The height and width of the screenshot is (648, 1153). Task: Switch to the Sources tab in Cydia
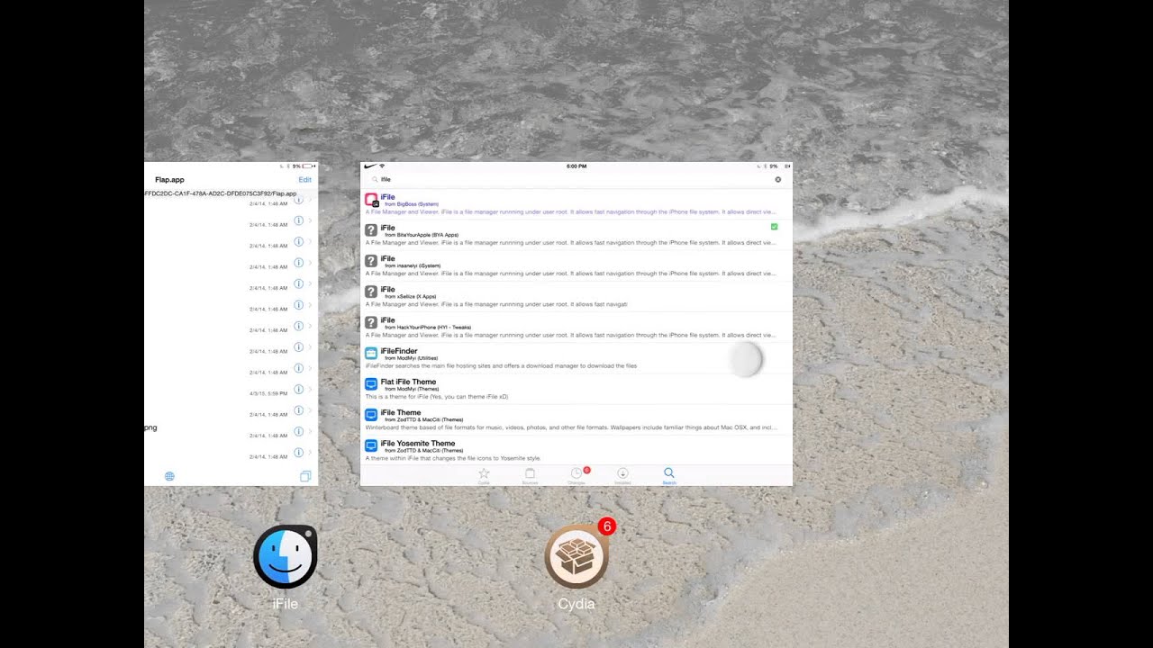(x=530, y=475)
